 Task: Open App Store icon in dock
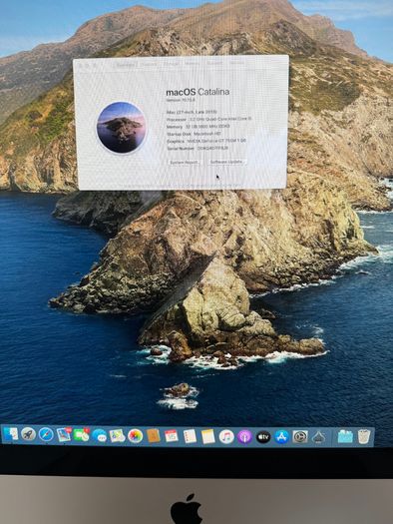coord(281,437)
